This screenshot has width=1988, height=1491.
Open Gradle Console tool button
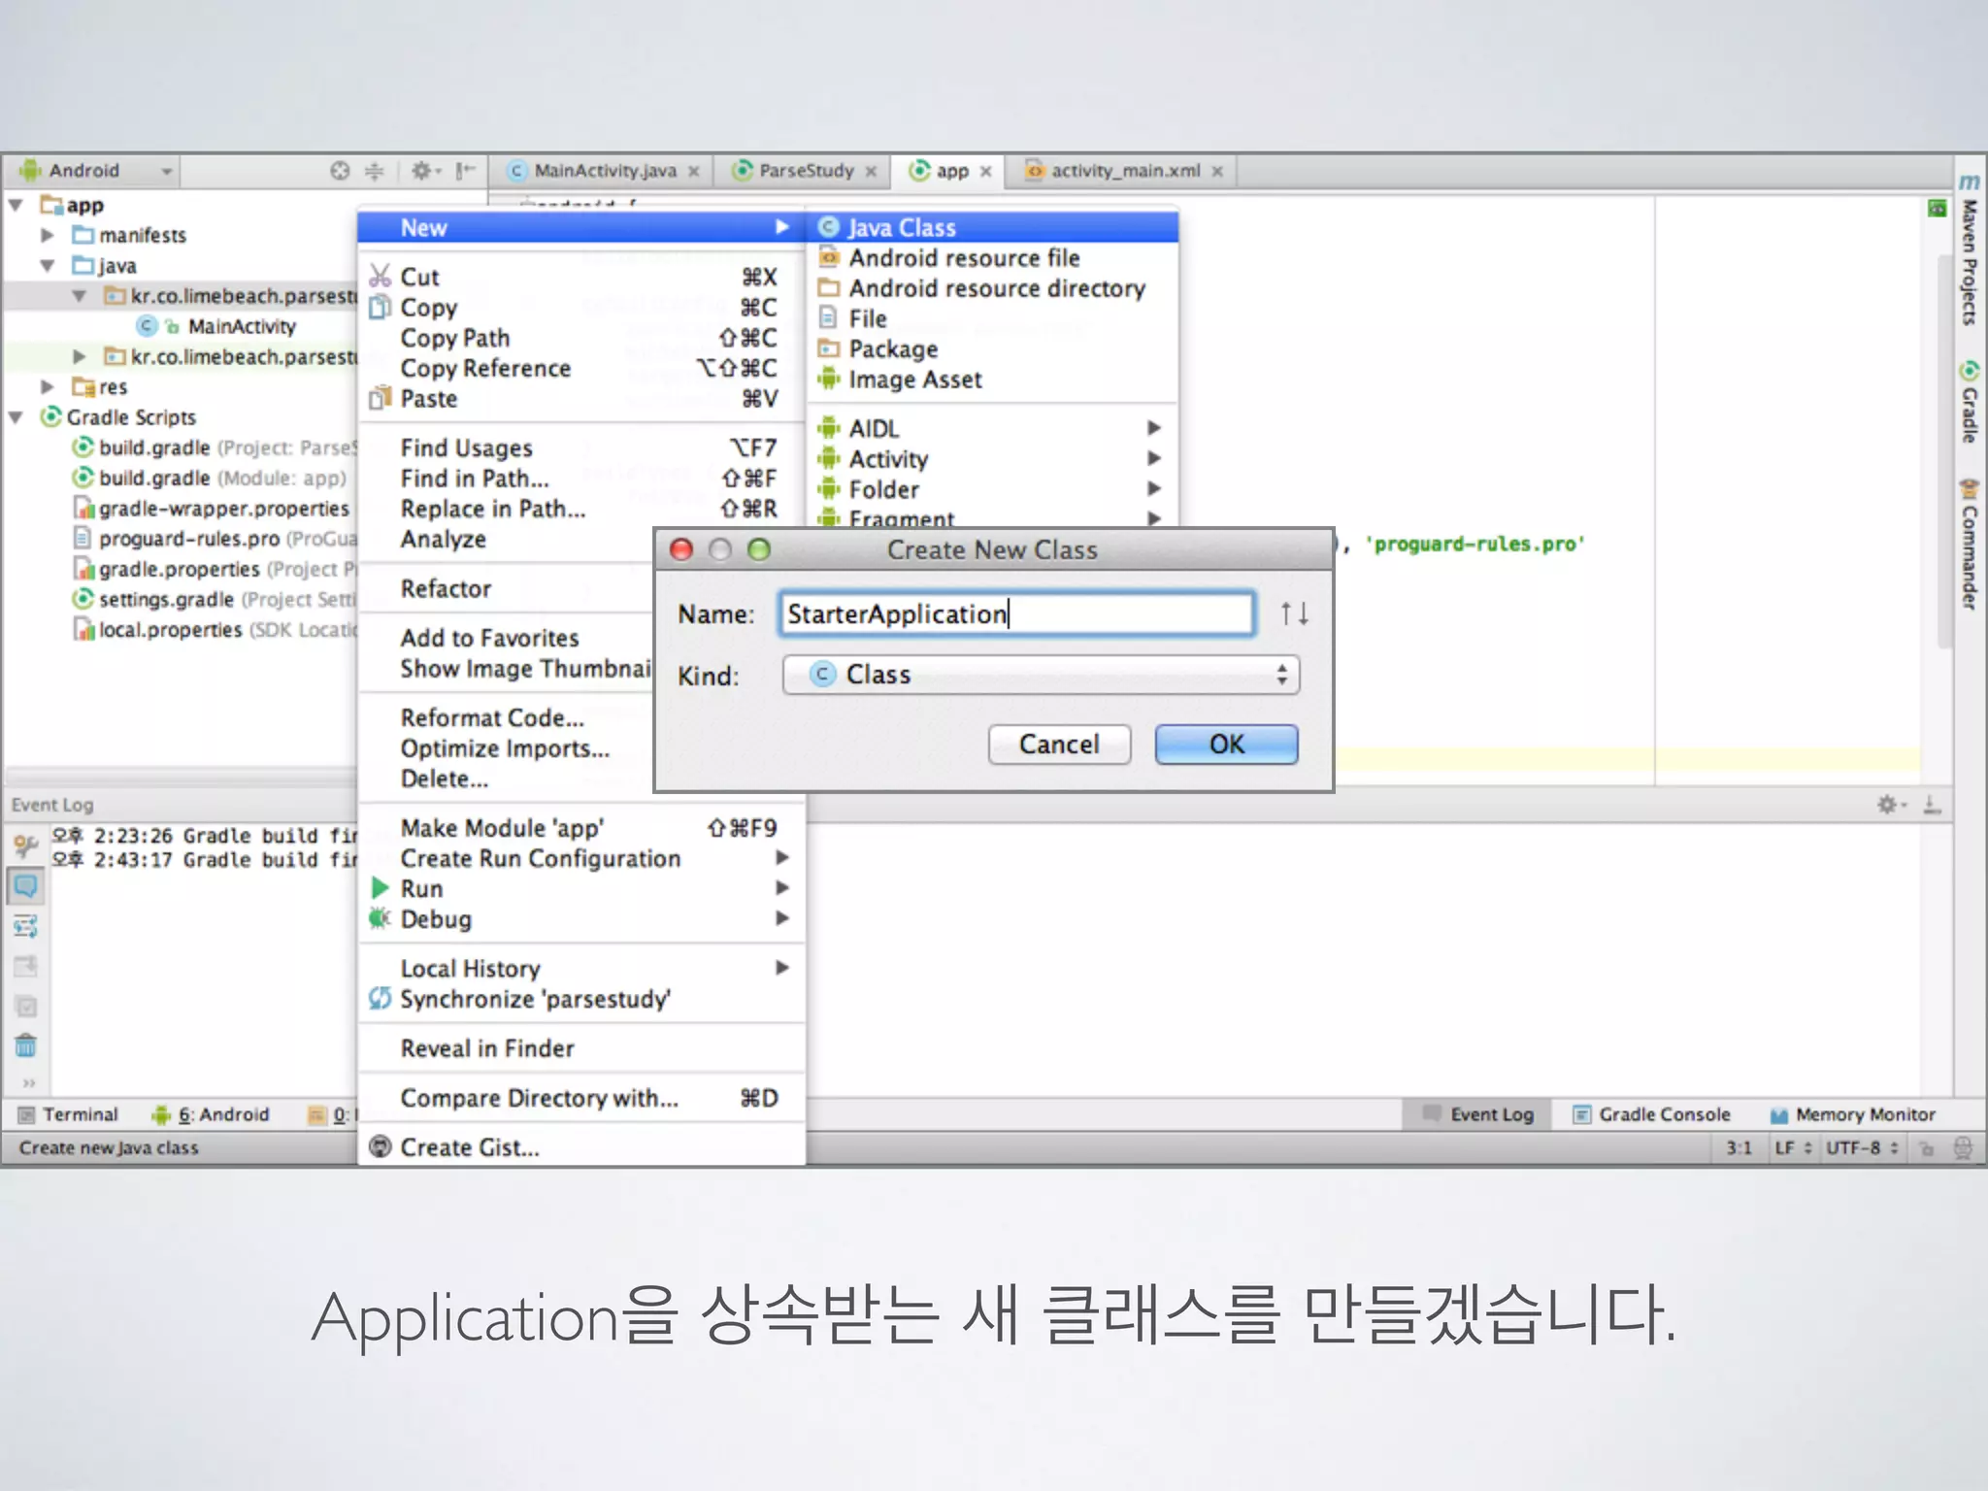[x=1652, y=1114]
